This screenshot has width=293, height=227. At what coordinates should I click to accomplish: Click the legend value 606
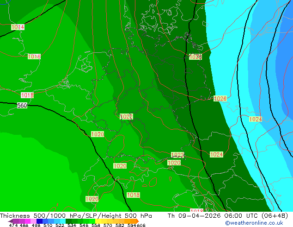click(x=141, y=225)
